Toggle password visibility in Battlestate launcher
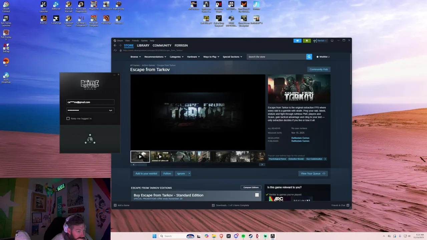Image resolution: width=427 pixels, height=240 pixels. [x=111, y=110]
